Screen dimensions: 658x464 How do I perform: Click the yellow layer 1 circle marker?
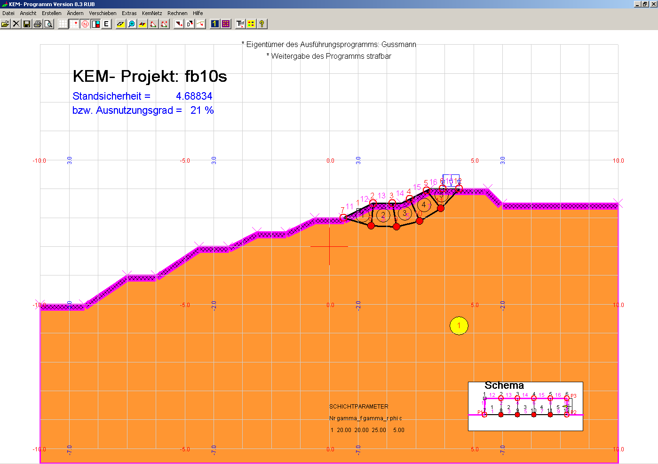pos(459,325)
